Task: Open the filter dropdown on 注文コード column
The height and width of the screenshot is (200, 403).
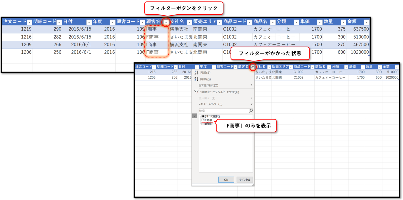Action: pos(29,22)
